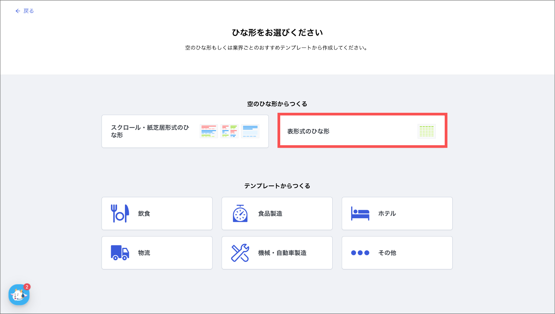Click the wrench 機械・自動車製造 icon
This screenshot has width=555, height=314.
click(x=240, y=253)
